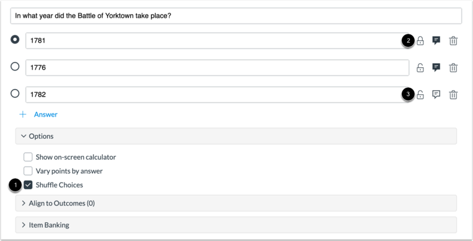
Task: Open feedback comment for answer 1782
Action: tap(436, 95)
